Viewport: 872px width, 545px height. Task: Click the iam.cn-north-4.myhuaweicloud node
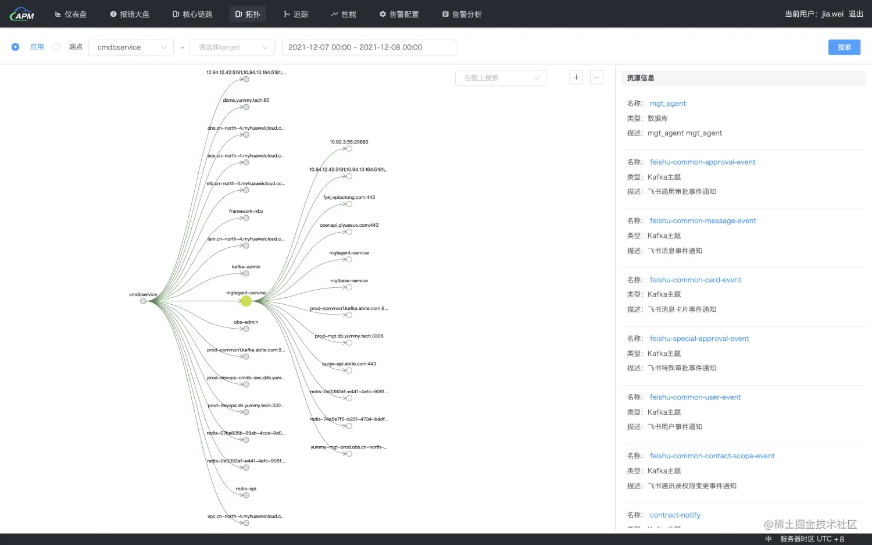click(x=246, y=245)
